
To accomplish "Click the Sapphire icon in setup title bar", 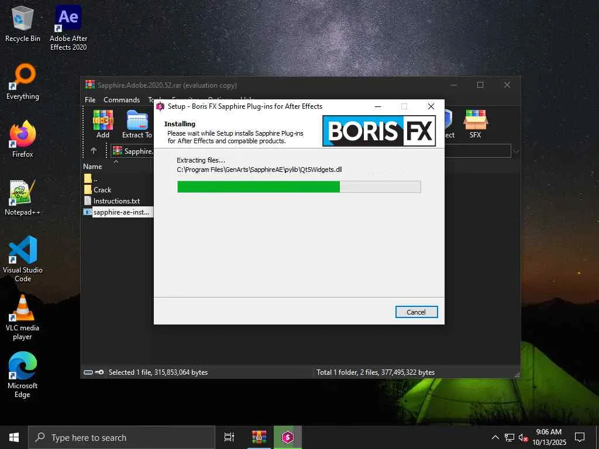I will coord(160,106).
